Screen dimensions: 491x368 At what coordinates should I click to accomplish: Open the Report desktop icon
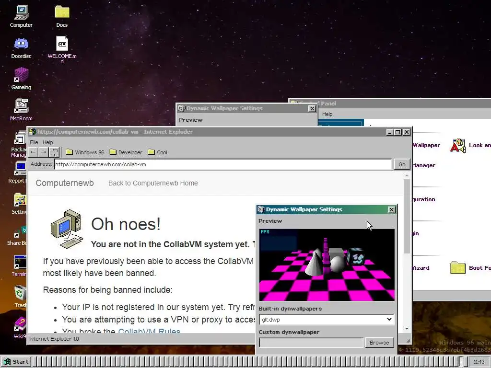[18, 172]
